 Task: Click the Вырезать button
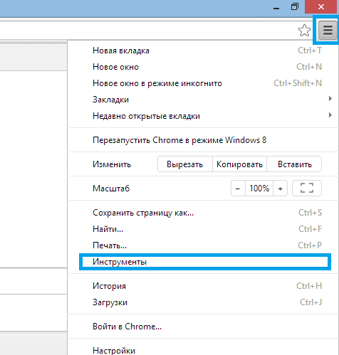[185, 164]
